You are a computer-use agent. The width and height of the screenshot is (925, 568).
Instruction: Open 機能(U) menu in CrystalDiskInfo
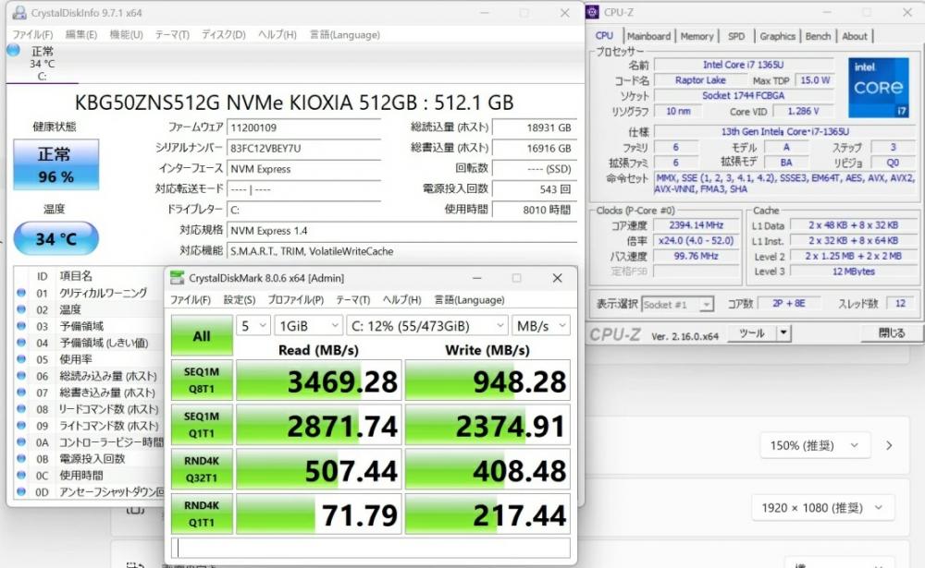coord(126,35)
